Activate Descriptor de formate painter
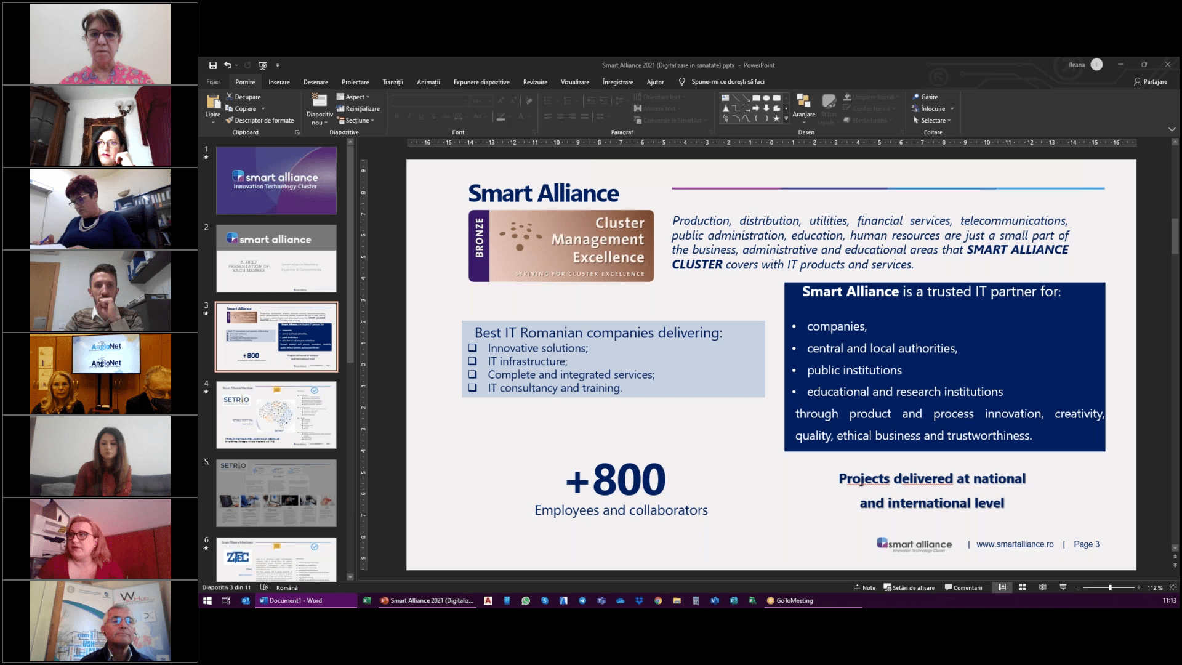Screen dimensions: 1182x665 (x=259, y=121)
